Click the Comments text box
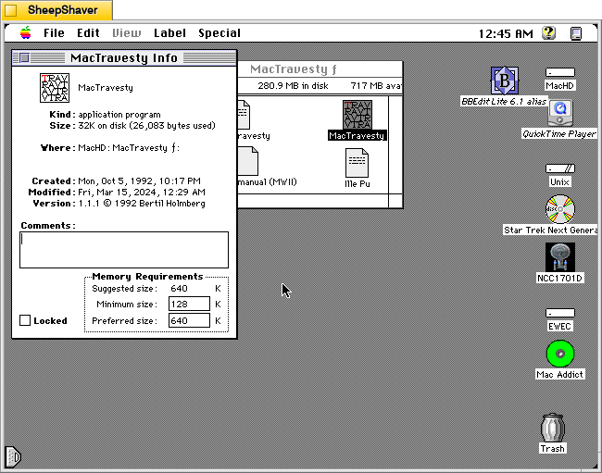The width and height of the screenshot is (602, 473). pyautogui.click(x=124, y=250)
